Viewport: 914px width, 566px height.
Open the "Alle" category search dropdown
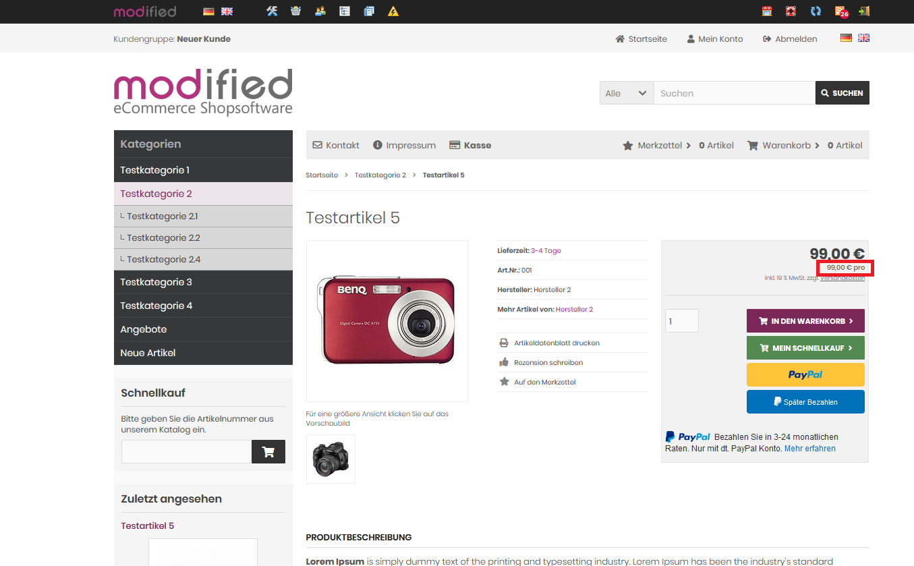[x=626, y=93]
